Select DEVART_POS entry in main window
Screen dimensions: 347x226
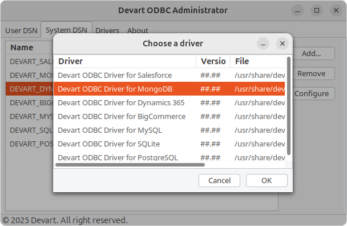[30, 144]
